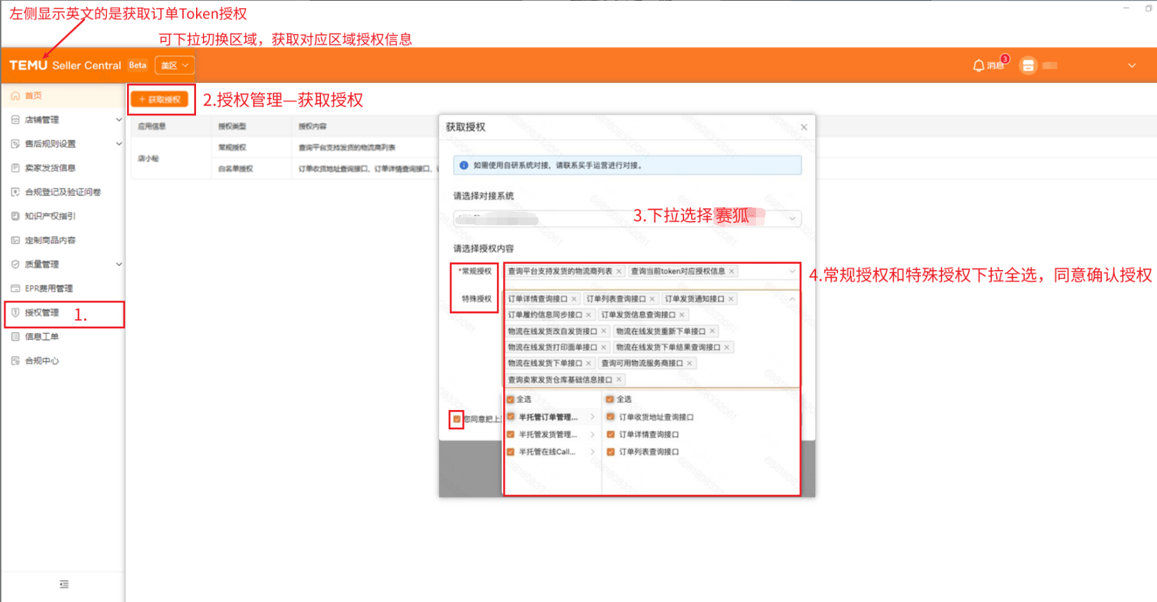Remove the 物流在线发货下单结果查询接口 tag
Image resolution: width=1157 pixels, height=602 pixels.
727,347
